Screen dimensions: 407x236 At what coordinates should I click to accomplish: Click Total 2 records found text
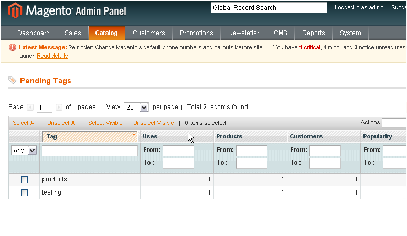pos(218,107)
